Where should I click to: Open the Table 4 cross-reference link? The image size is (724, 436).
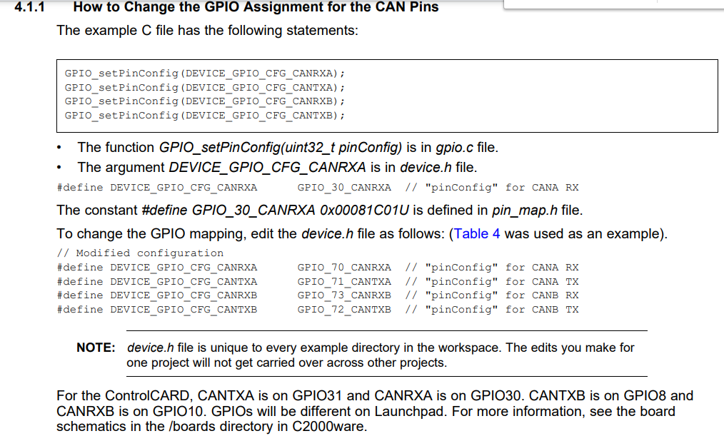coord(476,234)
